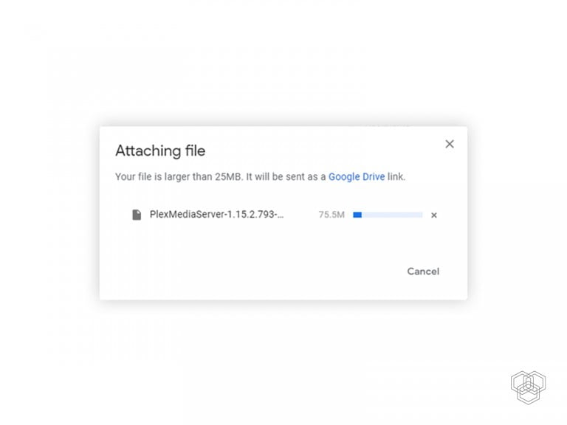Click the "Attaching file" dialog heading

(160, 151)
